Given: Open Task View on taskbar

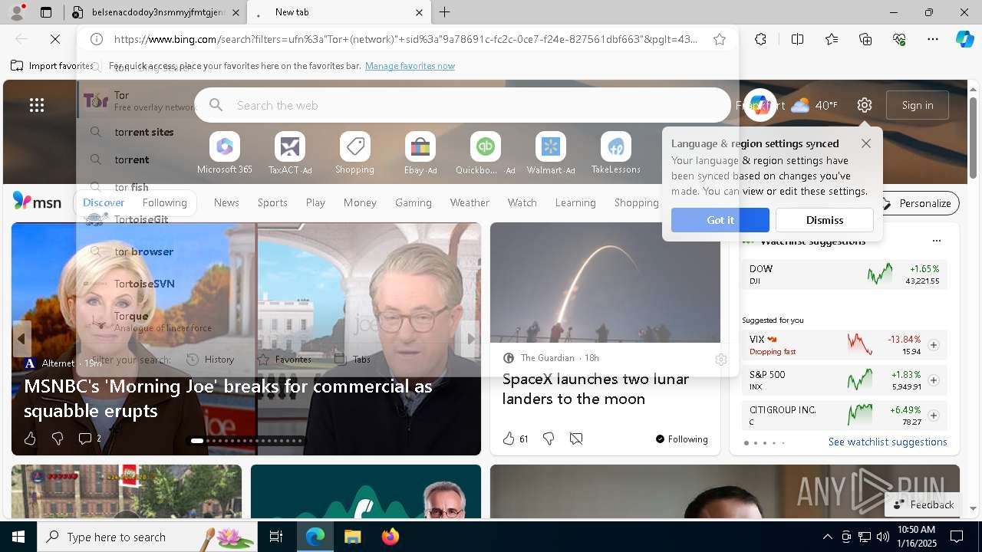Looking at the screenshot, I should [276, 537].
